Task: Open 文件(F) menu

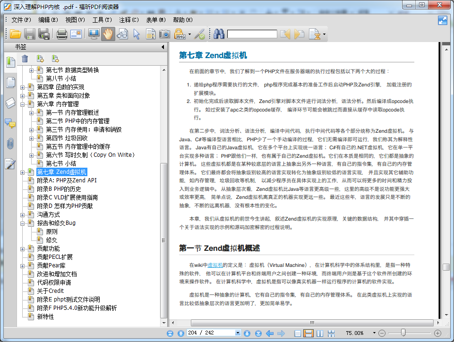Action: tap(21, 20)
